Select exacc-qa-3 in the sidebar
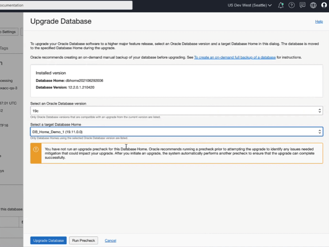329x247 pixels. [8, 88]
